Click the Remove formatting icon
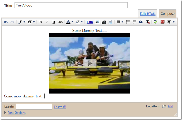Screen dimensions: 182x120 click(x=148, y=22)
